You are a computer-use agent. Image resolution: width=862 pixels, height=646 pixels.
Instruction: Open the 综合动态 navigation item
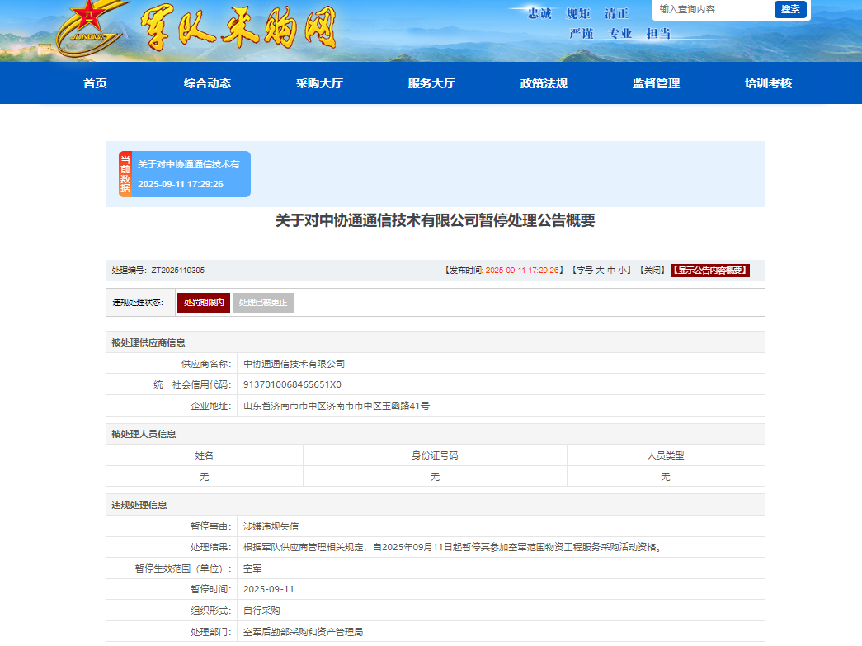pos(207,83)
